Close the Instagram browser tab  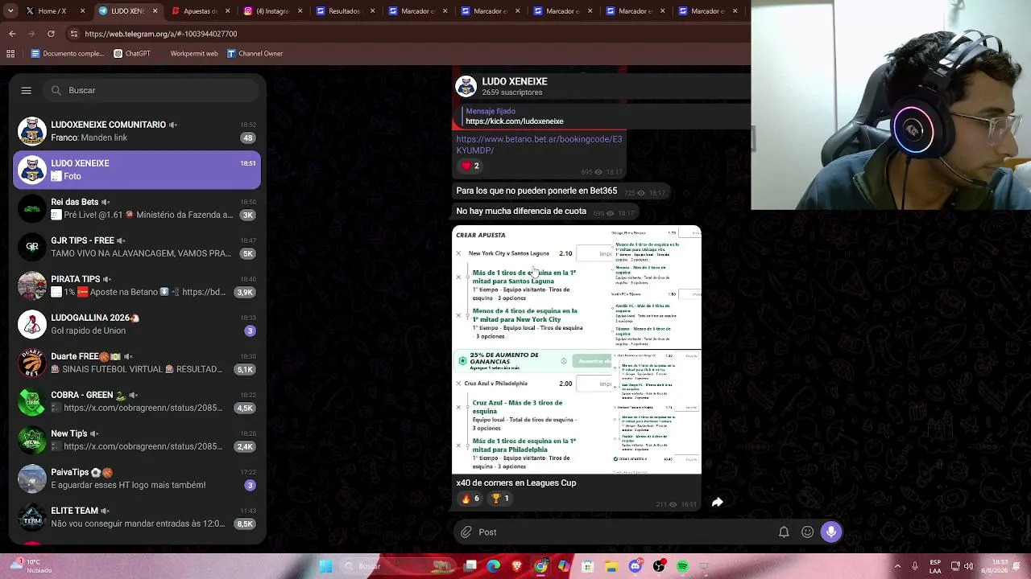(300, 11)
